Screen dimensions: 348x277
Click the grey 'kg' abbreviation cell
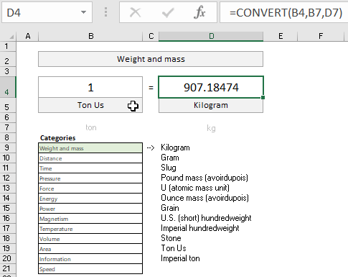[x=211, y=128]
